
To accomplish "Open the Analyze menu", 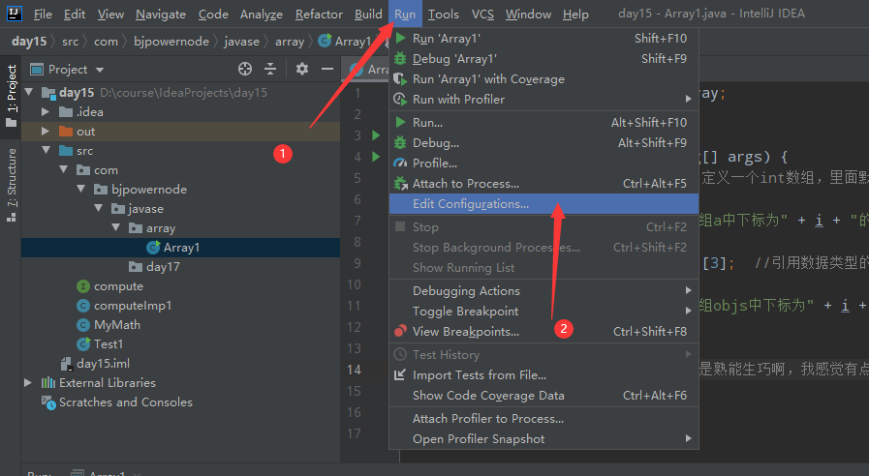I will tap(262, 14).
